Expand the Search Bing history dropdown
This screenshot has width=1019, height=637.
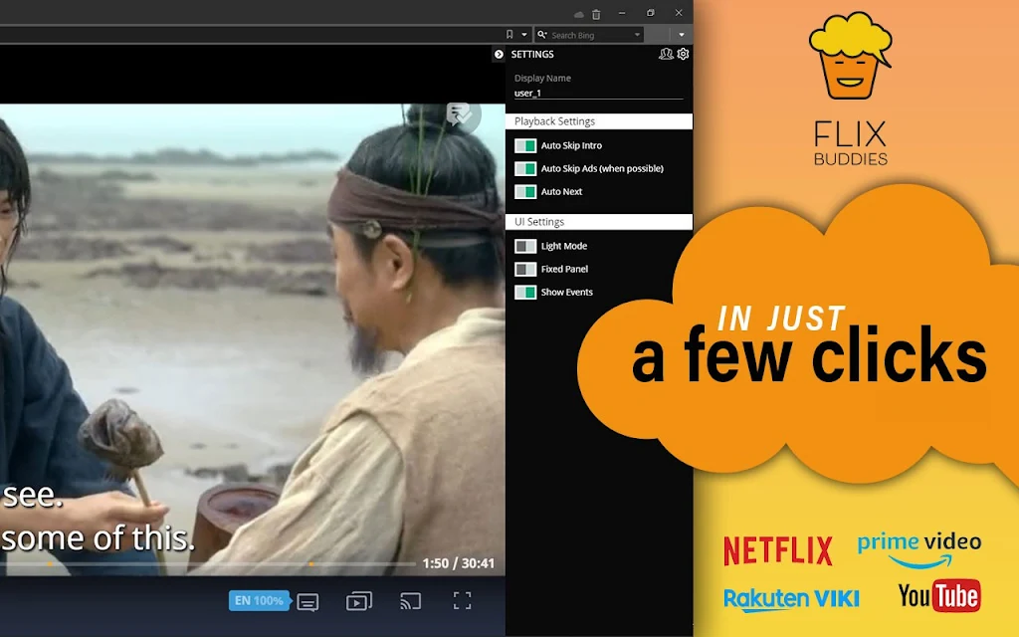(637, 35)
